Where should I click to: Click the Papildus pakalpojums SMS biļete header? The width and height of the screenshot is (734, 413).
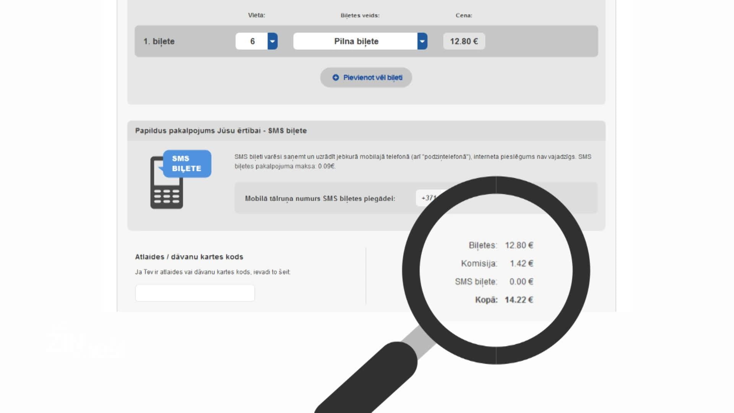coord(221,131)
